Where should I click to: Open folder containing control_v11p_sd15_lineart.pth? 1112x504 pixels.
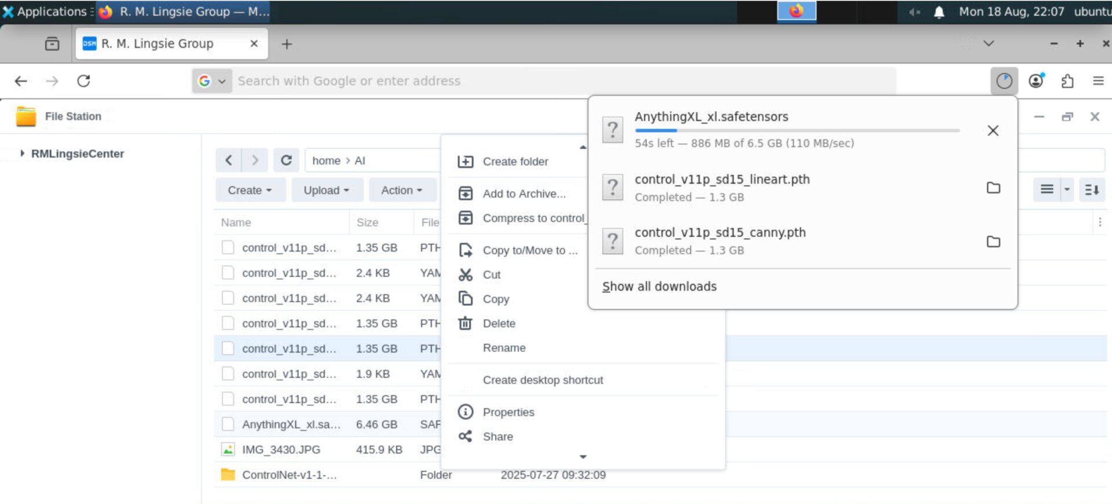[x=993, y=188]
